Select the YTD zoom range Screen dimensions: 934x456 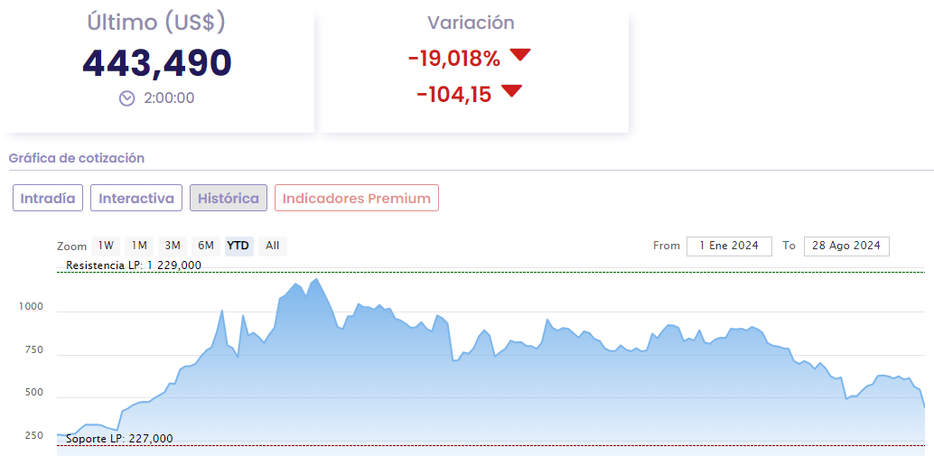(x=238, y=246)
